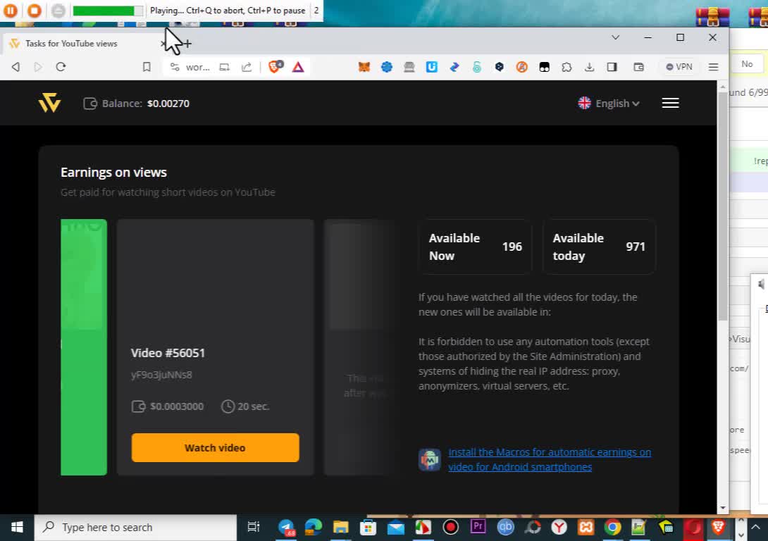The width and height of the screenshot is (768, 541).
Task: Open the Install the Macros for Android link
Action: (x=550, y=459)
